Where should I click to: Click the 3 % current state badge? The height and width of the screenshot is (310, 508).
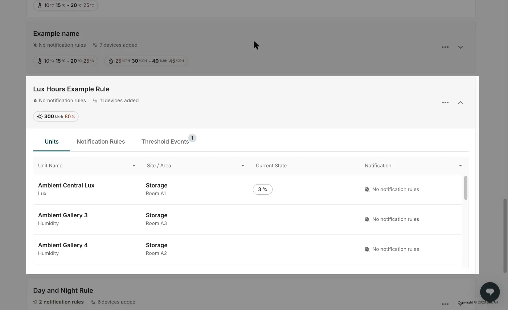pos(263,189)
